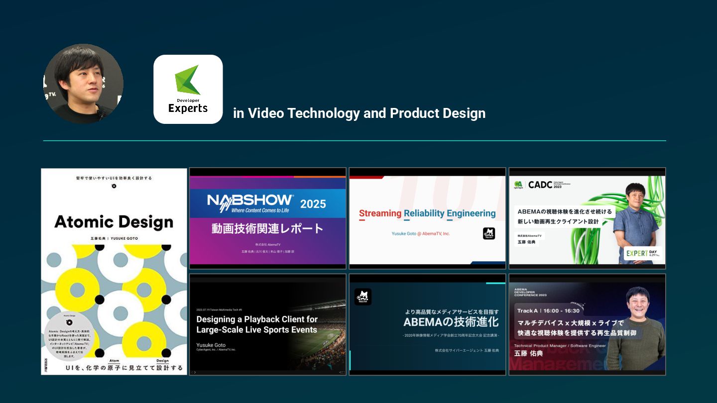717x403 pixels.
Task: Click the ABEMA logo on the 技術進化 slide
Action: (x=363, y=297)
